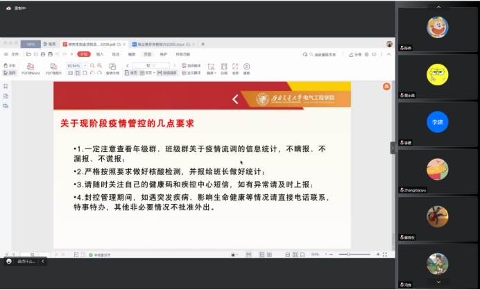Click the 旋转文档 rotate document icon

[112, 68]
